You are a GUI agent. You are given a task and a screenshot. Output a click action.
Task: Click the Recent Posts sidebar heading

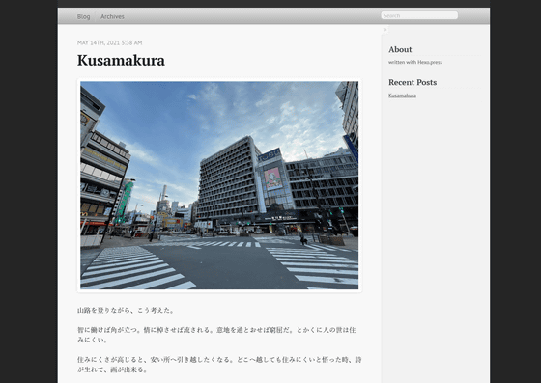click(x=413, y=82)
